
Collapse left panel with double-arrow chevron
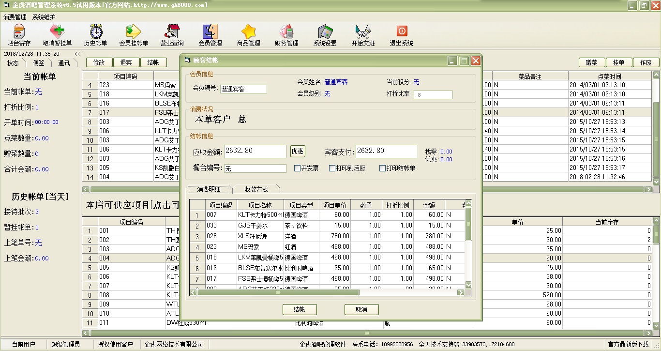tap(77, 54)
